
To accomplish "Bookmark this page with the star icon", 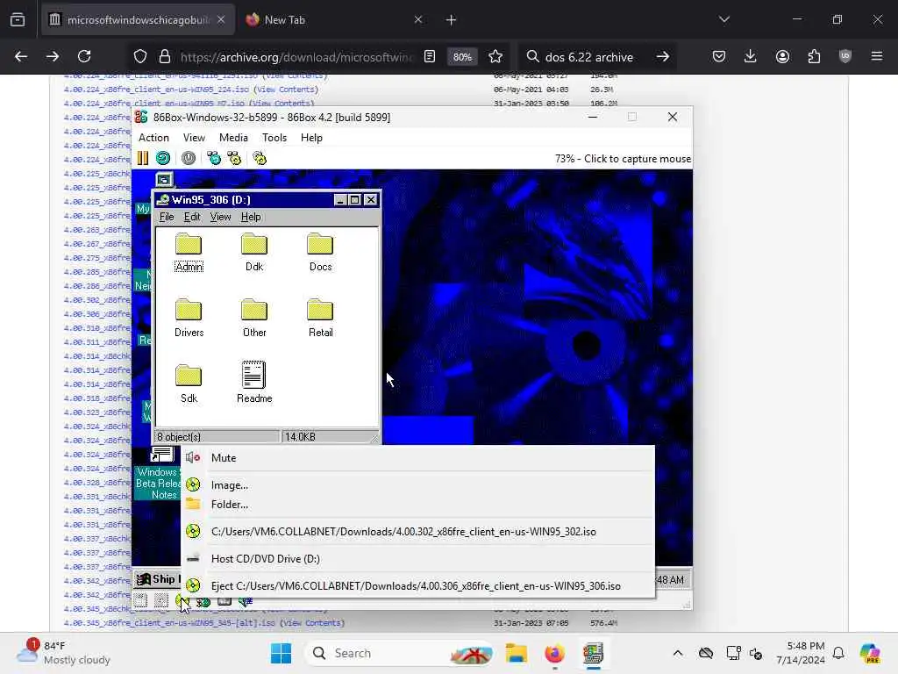I will pyautogui.click(x=495, y=56).
